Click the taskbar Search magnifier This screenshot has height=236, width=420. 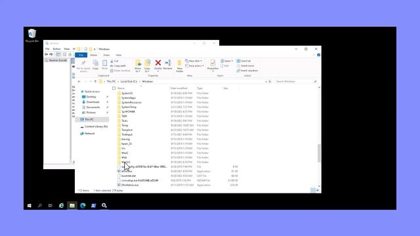[x=40, y=205]
